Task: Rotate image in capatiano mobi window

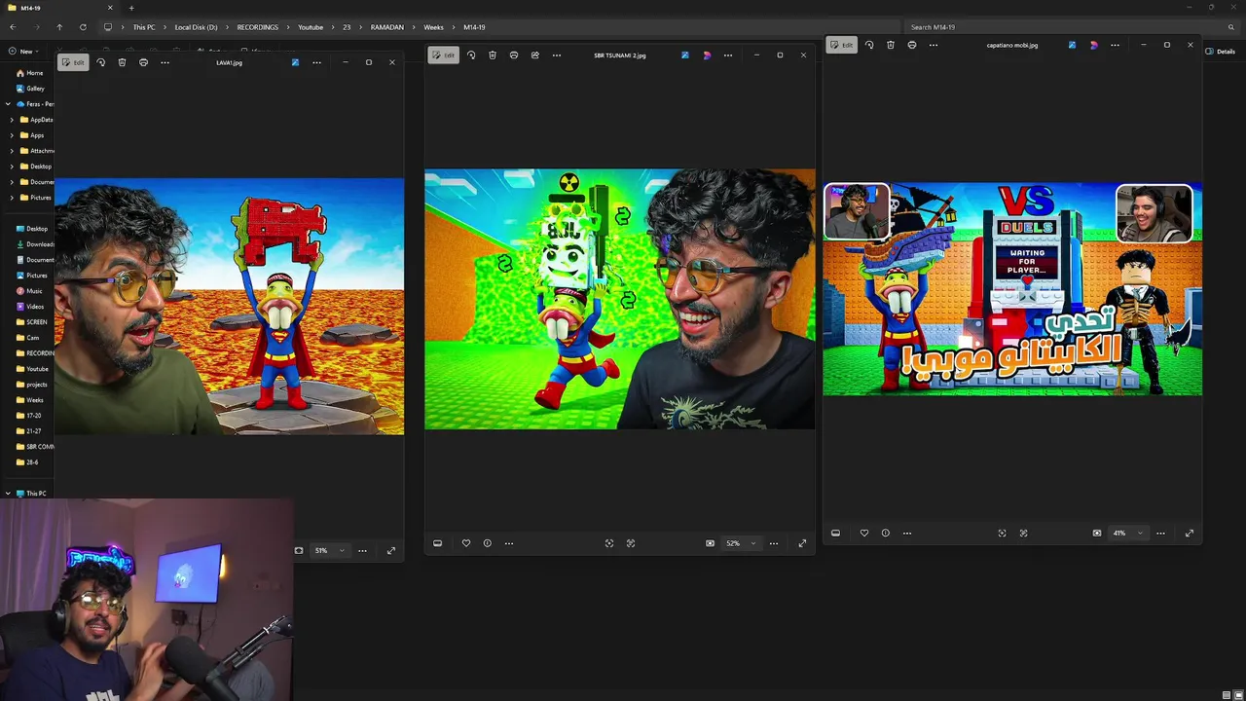Action: [x=869, y=45]
